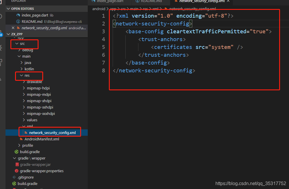Click the git icon beside .gitignore
The height and width of the screenshot is (189, 289).
click(14, 177)
